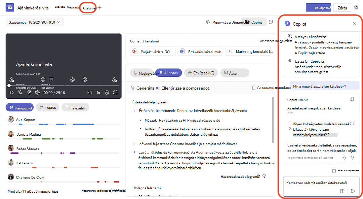Add a new tab with the plus icon
The image size is (363, 199).
99,8
